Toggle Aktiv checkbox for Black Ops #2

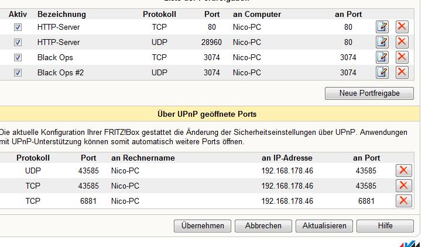[x=18, y=73]
